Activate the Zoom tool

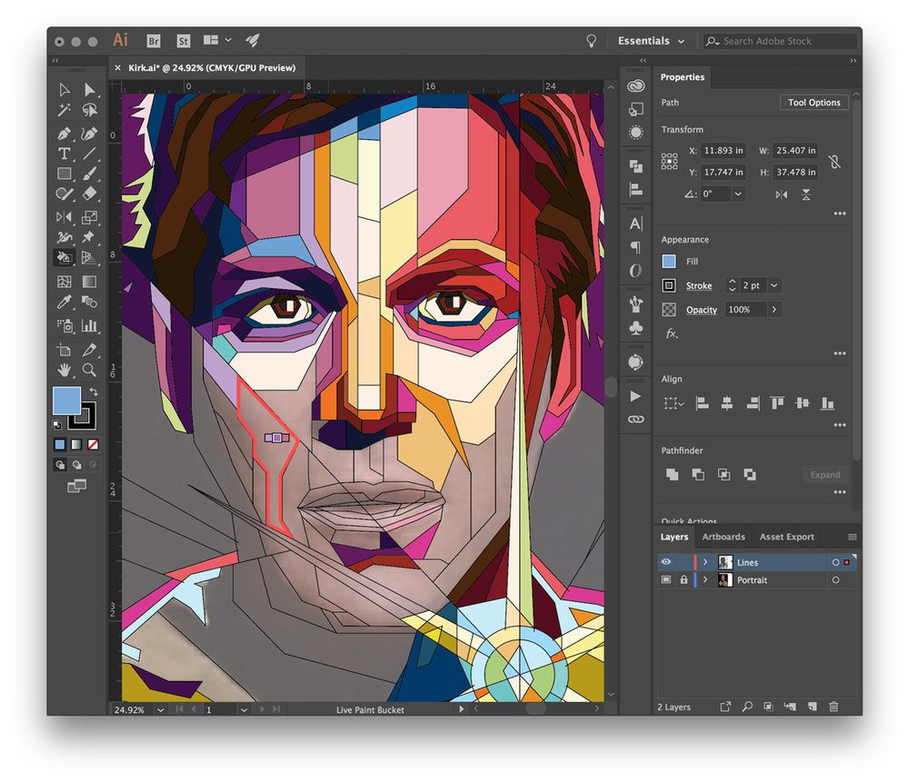point(87,368)
